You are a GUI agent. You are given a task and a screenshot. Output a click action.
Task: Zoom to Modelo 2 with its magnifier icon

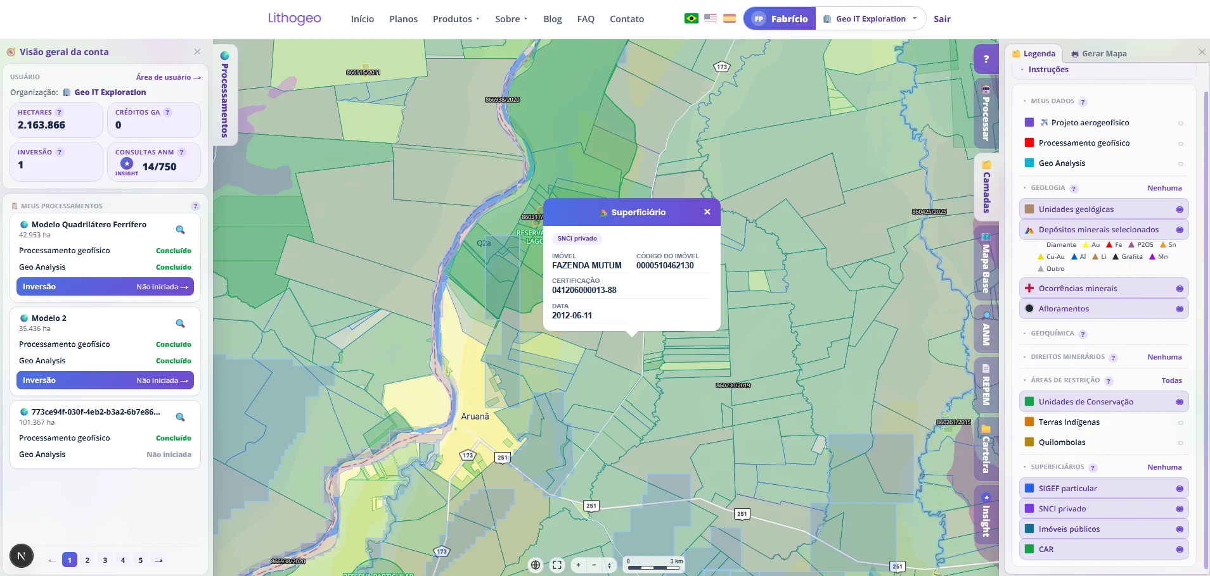point(180,323)
